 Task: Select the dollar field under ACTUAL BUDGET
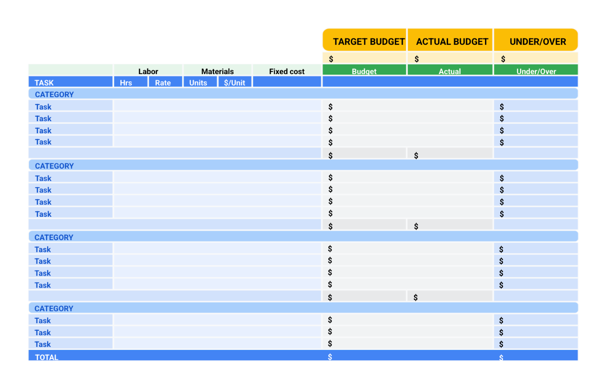point(450,59)
